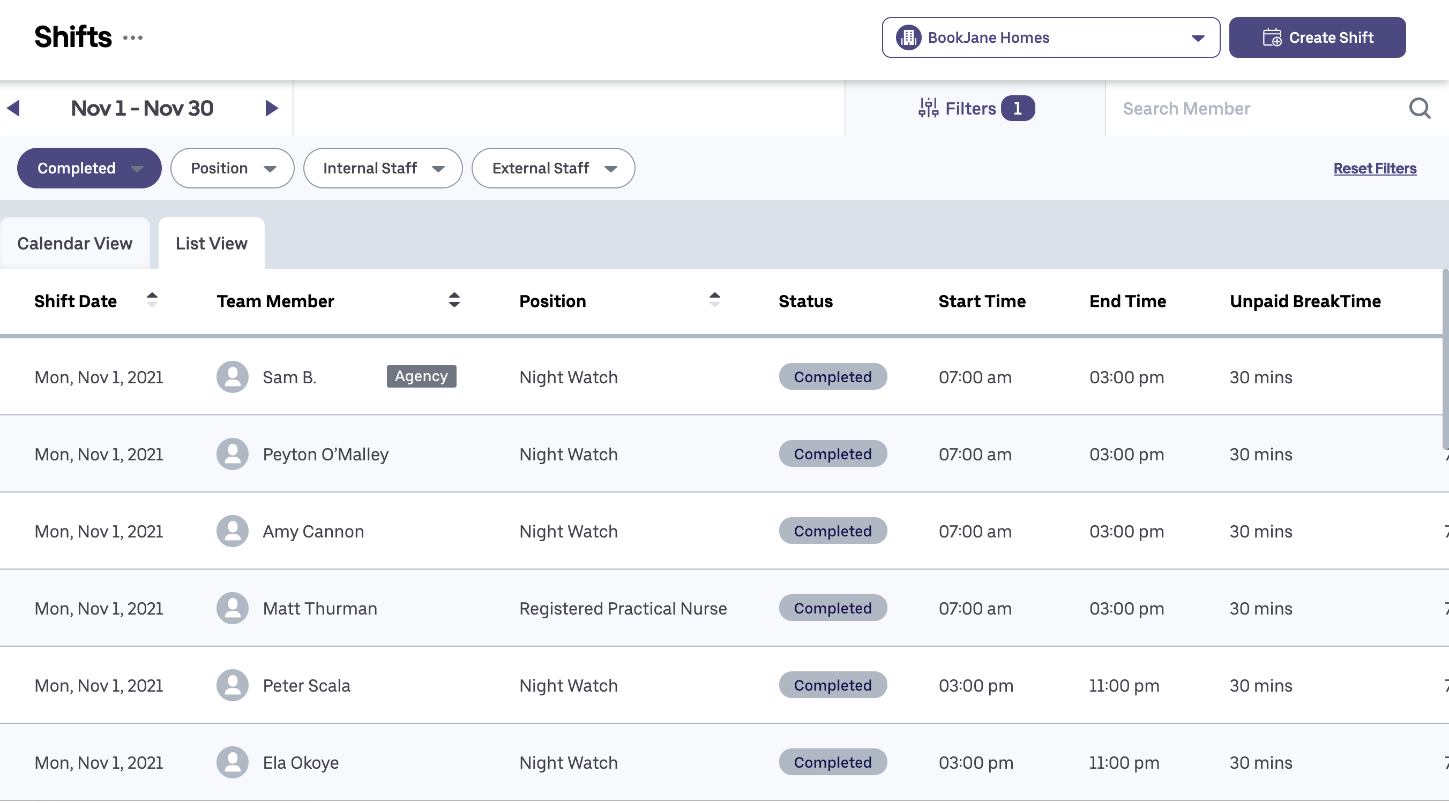
Task: Sort by Shift Date column arrows
Action: (x=152, y=300)
